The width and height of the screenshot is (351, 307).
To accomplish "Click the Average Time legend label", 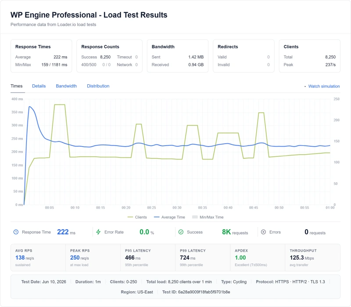I will click(x=173, y=217).
